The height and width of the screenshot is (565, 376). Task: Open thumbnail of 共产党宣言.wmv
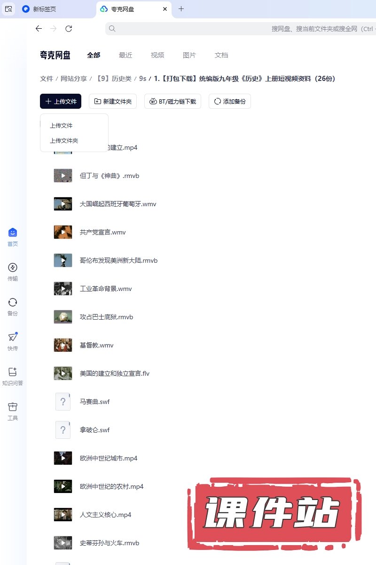coord(63,232)
